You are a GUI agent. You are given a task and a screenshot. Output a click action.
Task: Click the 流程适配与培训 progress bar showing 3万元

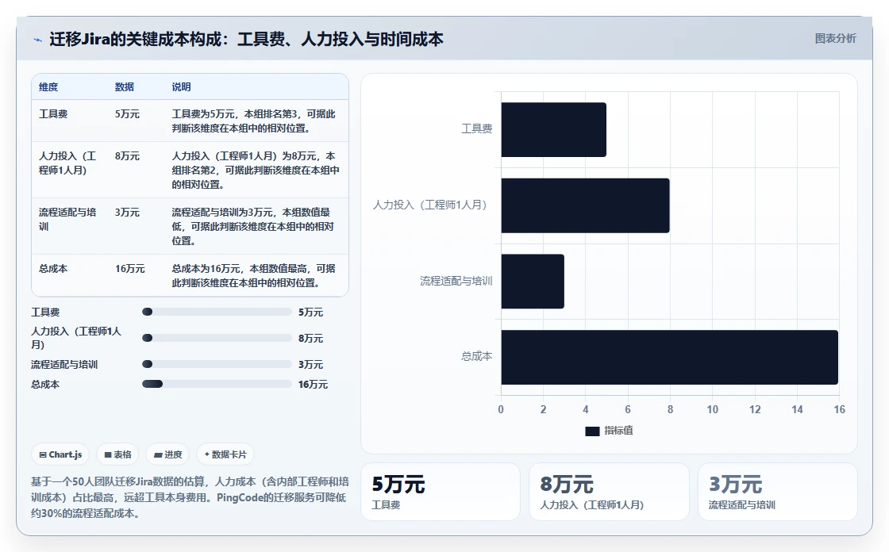coord(217,364)
